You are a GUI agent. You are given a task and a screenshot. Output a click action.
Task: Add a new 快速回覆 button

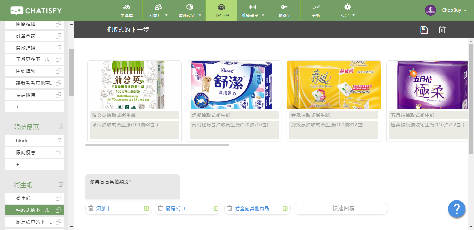340,208
